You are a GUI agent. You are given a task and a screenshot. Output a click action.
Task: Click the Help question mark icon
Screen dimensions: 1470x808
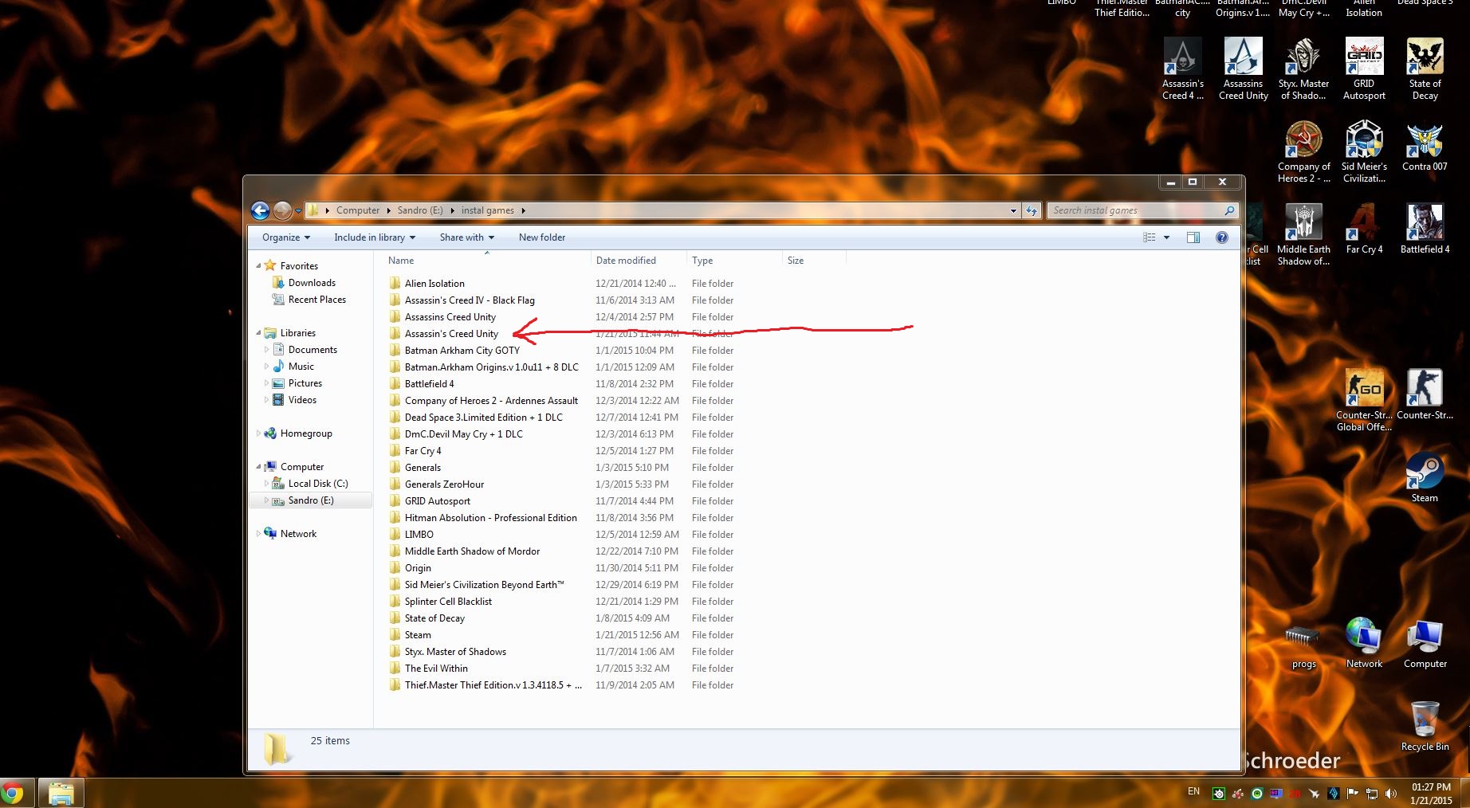[1222, 237]
